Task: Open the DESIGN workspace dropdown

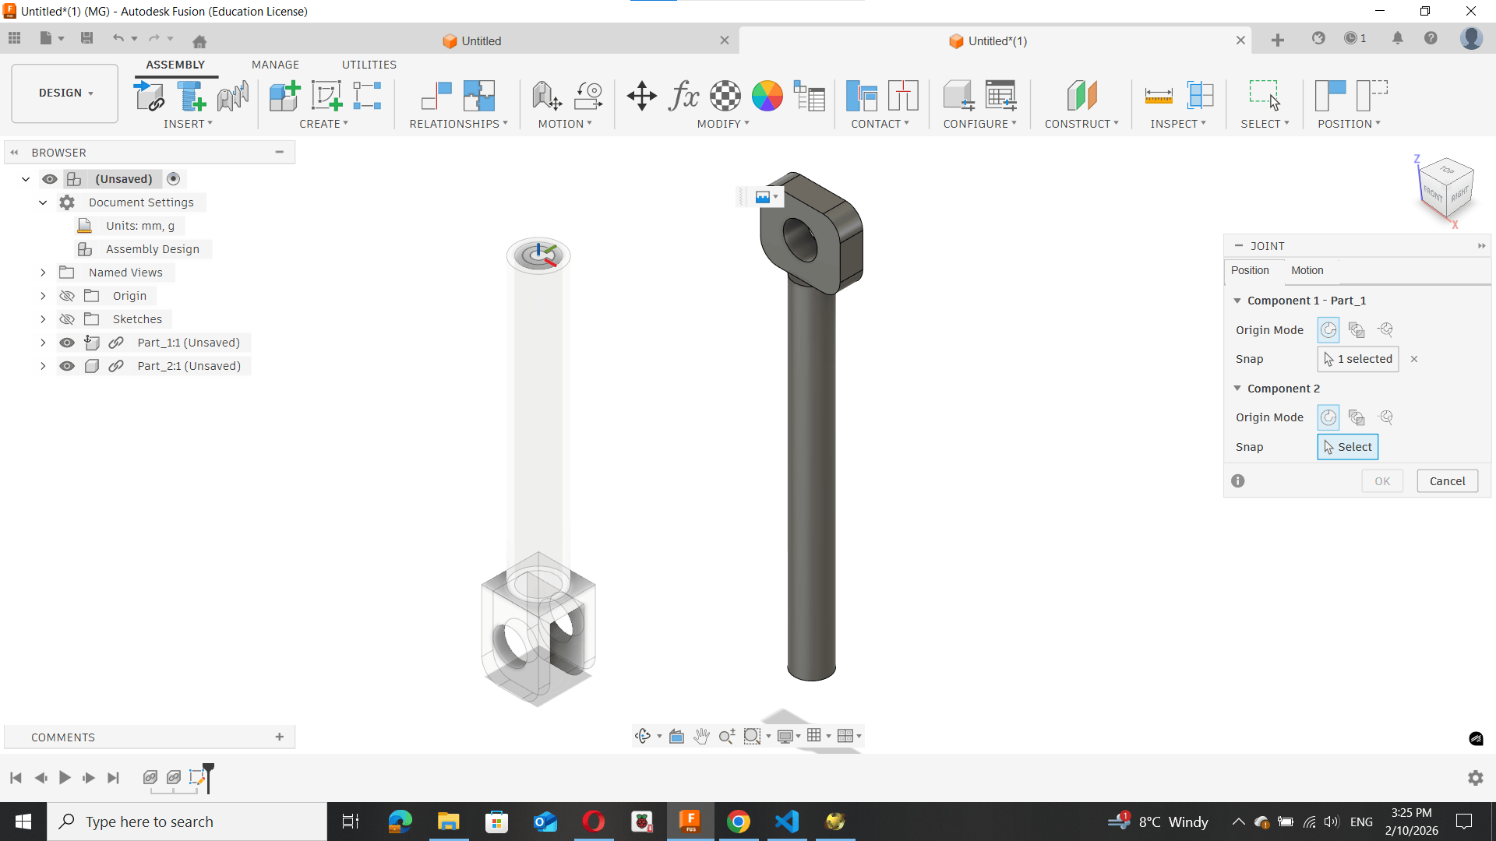Action: 65,93
